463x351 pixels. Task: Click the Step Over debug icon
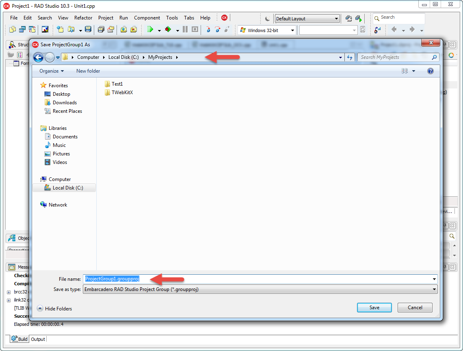coord(218,30)
